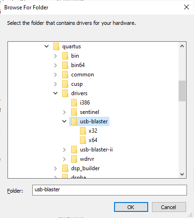The height and width of the screenshot is (218, 194).
Task: Confirm selection with OK button
Action: (x=131, y=207)
